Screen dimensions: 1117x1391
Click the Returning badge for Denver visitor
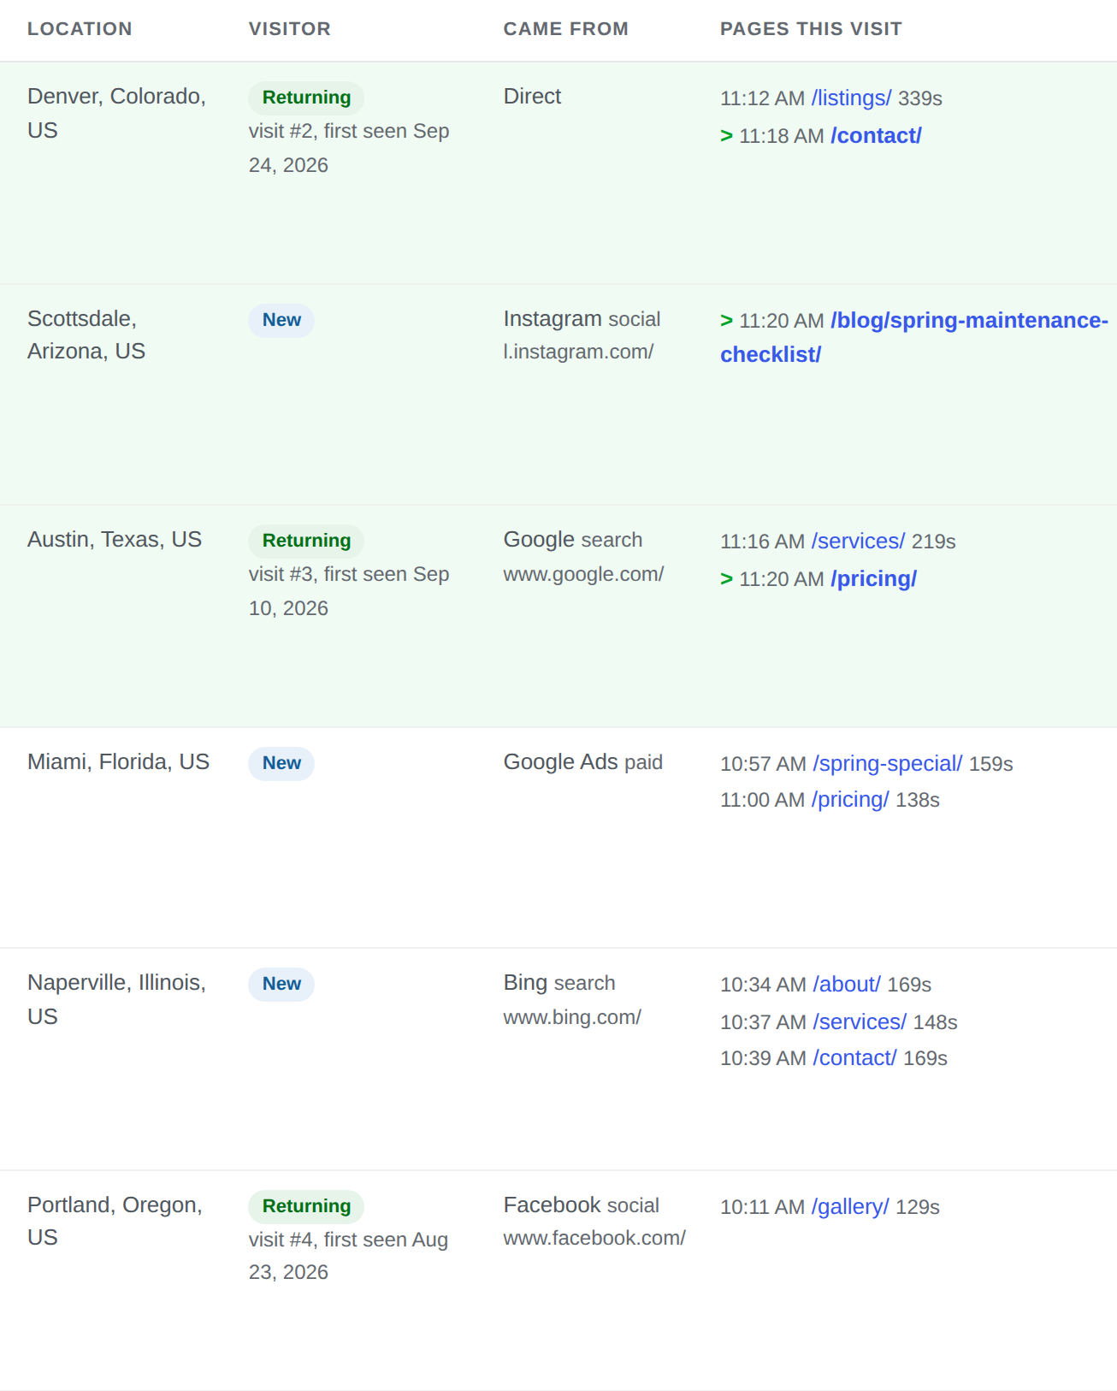306,98
